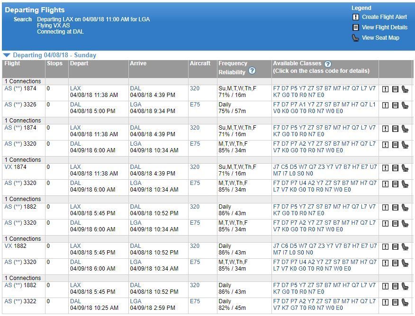
Task: Create a flight alert for VX 1874
Action: 386,168
